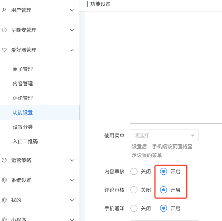The image size is (222, 221).
Task: Click the 手机通知 field label
Action: click(114, 208)
